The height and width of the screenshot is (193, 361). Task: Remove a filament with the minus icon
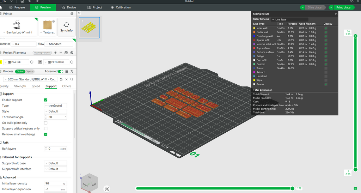pos(61,53)
